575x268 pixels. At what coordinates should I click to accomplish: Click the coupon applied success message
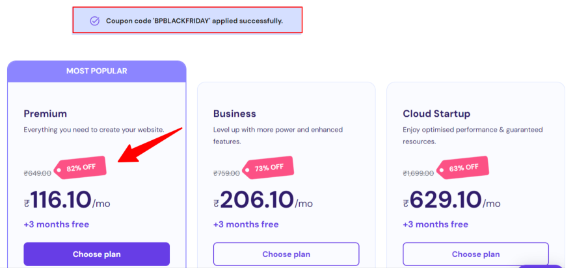(x=194, y=21)
